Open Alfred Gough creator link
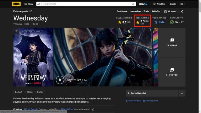Screen dimensions: 201x113 (31, 109)
